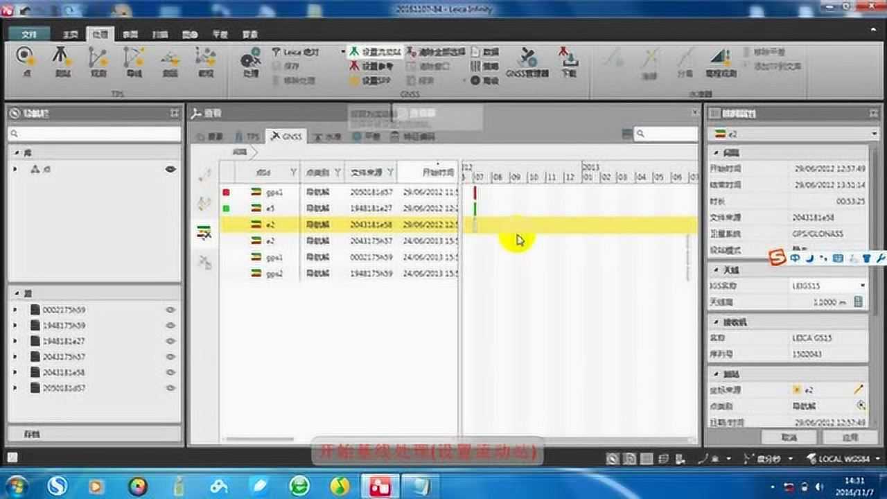Toggle visibility eye for 2050181d57 file

click(x=170, y=388)
